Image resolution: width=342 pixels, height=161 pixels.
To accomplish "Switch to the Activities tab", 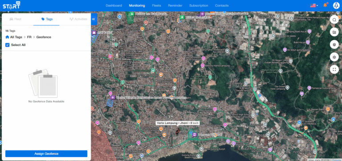I will 78,19.
